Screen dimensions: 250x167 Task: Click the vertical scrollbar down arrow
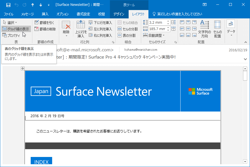click(245, 162)
